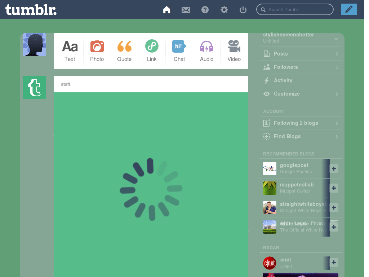The image size is (369, 277).
Task: Follow cnet with the plus button
Action: click(334, 263)
